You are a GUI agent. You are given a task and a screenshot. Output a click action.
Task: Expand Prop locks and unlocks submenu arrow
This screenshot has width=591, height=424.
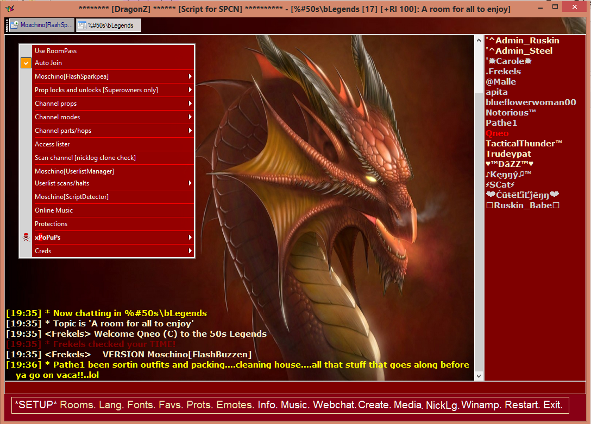pyautogui.click(x=190, y=90)
